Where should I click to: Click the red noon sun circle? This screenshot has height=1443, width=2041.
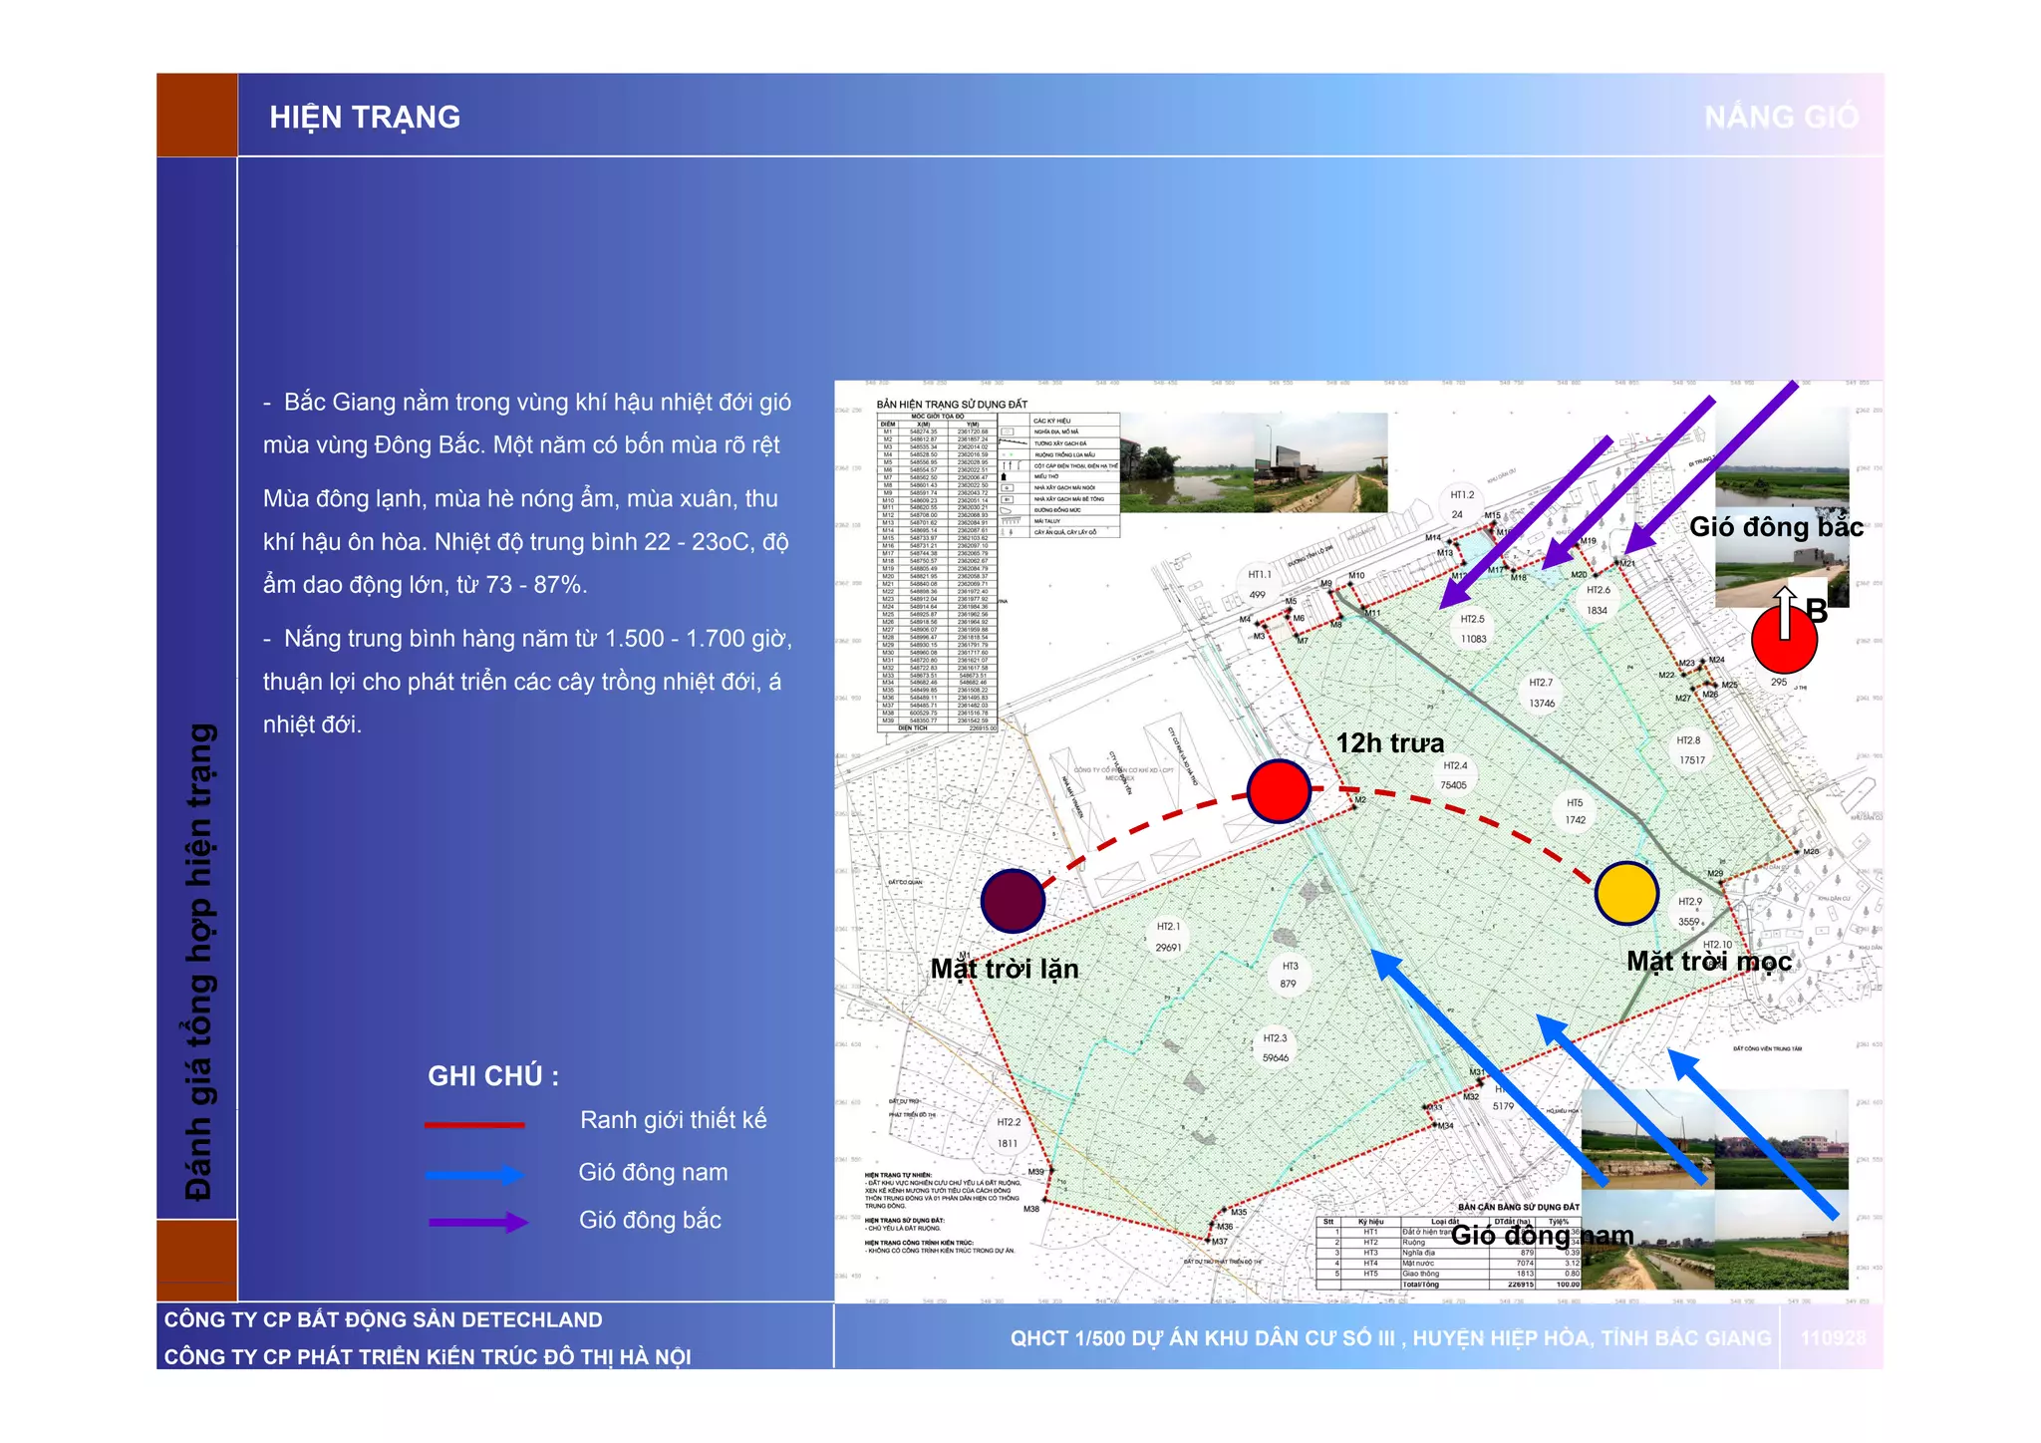1279,790
